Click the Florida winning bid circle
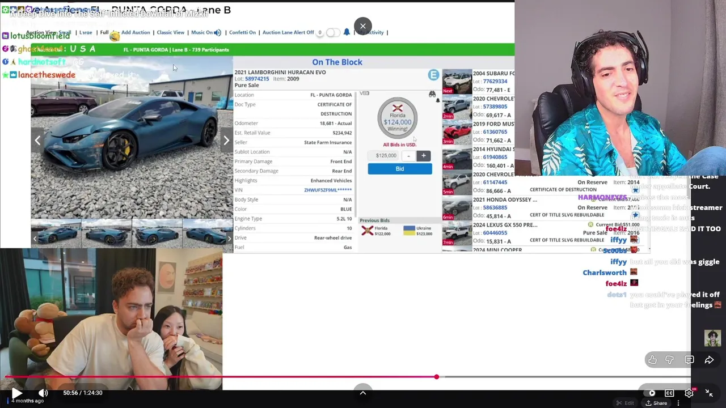Image resolution: width=726 pixels, height=408 pixels. tap(398, 118)
